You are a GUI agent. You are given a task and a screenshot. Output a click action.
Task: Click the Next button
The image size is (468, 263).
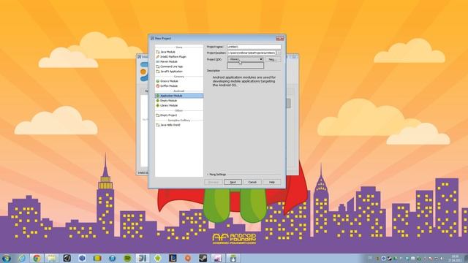[x=233, y=182]
